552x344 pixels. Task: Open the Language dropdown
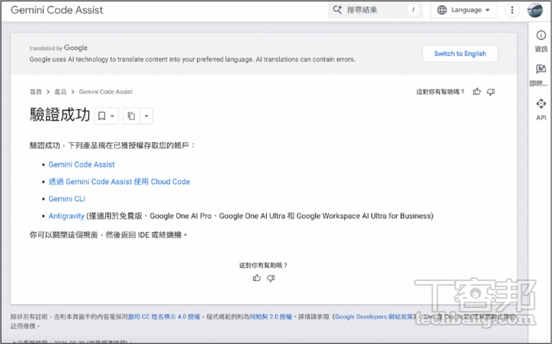[x=464, y=10]
